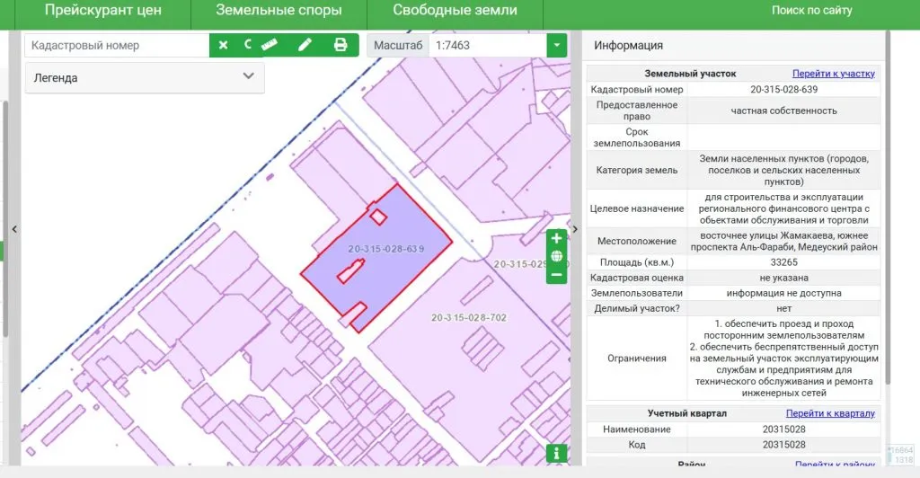Open the map info 'i' button
The width and height of the screenshot is (920, 478).
pyautogui.click(x=557, y=453)
